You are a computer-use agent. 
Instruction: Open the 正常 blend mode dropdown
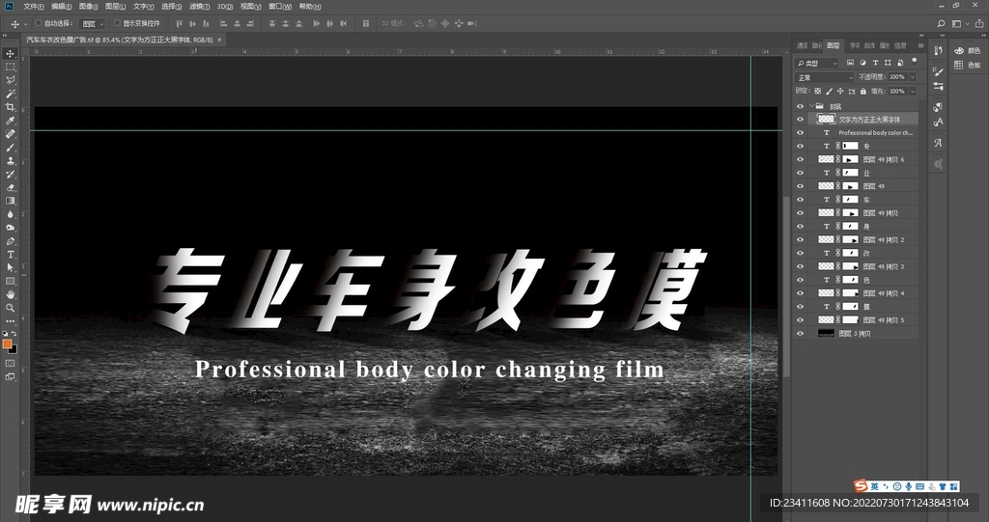[824, 77]
